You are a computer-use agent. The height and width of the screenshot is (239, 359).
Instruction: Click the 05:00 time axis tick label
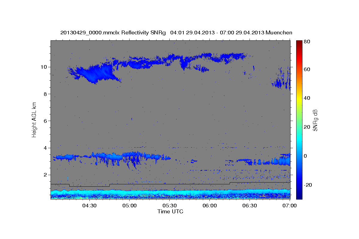129,206
